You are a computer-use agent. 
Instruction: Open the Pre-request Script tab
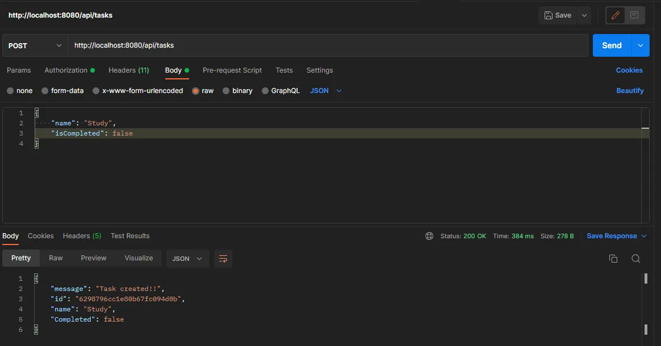point(232,70)
